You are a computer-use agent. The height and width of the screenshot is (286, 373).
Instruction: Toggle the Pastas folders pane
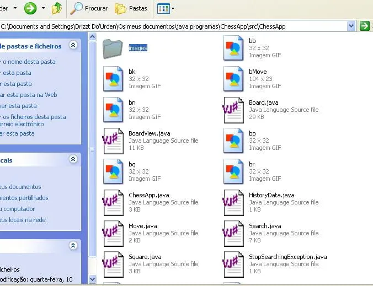[x=131, y=9]
